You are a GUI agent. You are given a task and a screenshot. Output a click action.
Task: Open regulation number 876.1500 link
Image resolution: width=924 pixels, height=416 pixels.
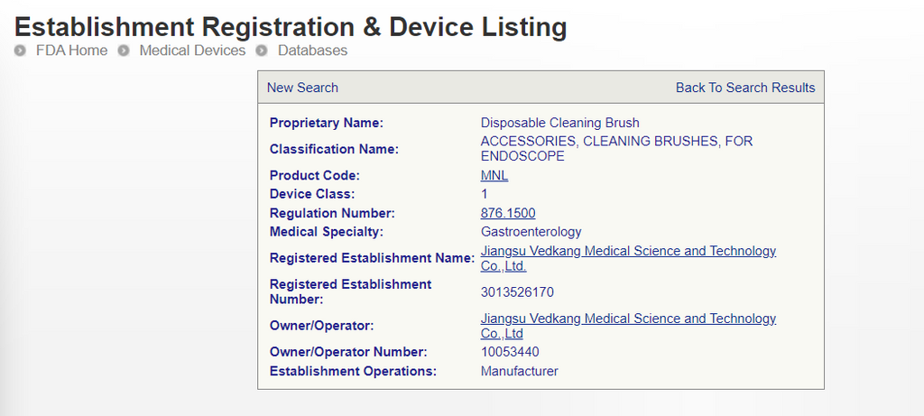[507, 213]
